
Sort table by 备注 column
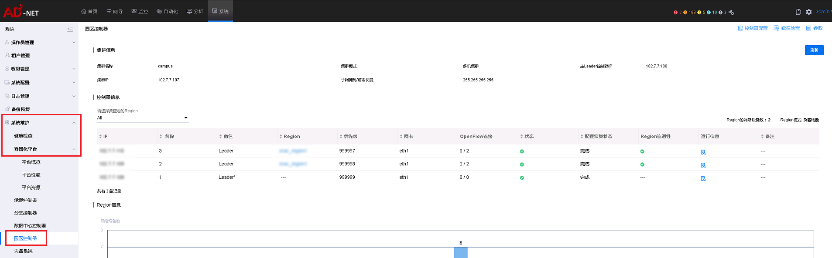coord(762,137)
